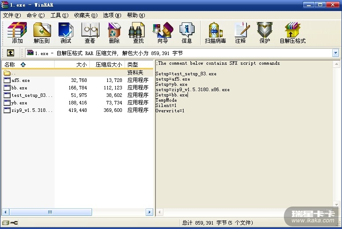Click the disk drive icon in status bar
Screen dimensions: 342x229
(x=5, y=223)
